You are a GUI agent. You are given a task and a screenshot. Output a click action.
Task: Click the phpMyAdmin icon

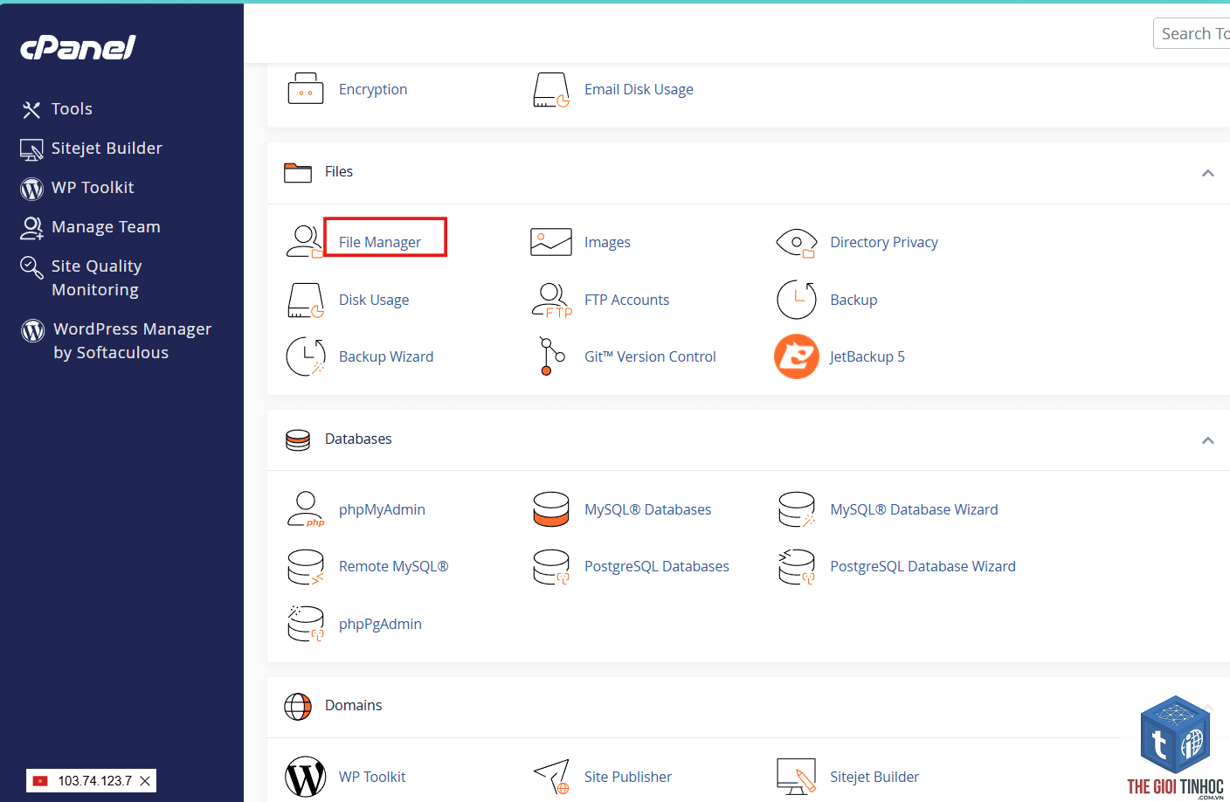306,509
